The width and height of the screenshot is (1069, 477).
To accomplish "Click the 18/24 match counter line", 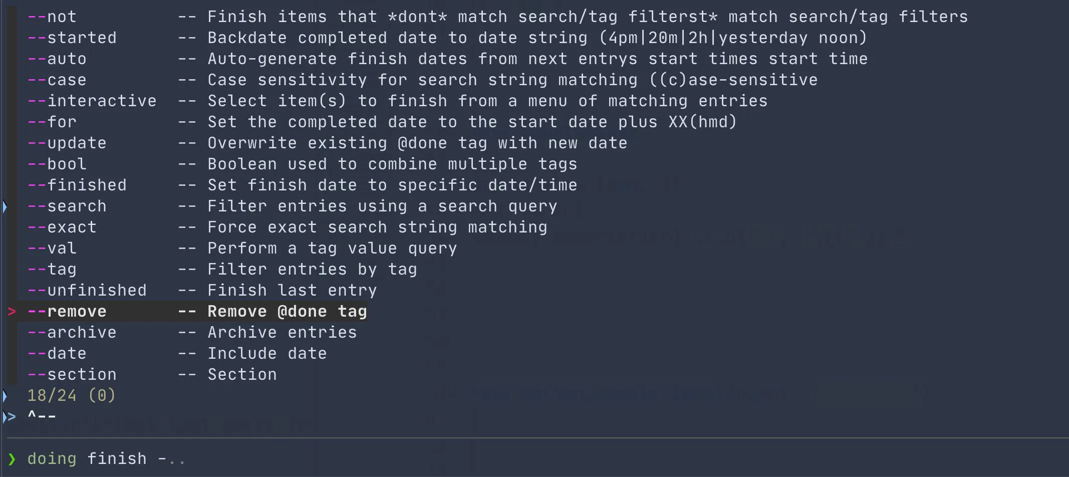I will click(x=71, y=396).
